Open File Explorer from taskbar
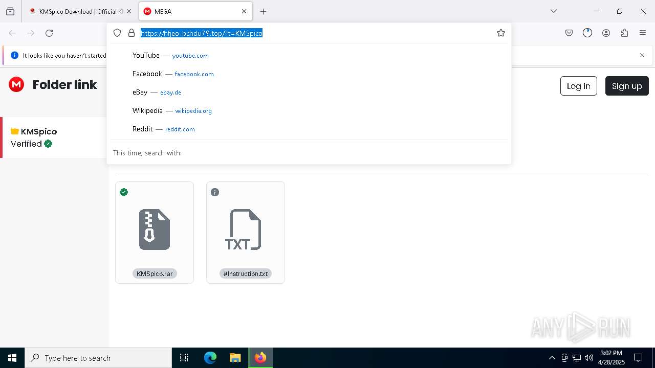This screenshot has width=655, height=368. pyautogui.click(x=235, y=358)
